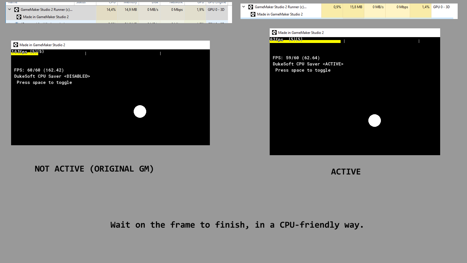Click GameMaker icon beside right Runner process name
467x263 pixels.
pos(251,7)
